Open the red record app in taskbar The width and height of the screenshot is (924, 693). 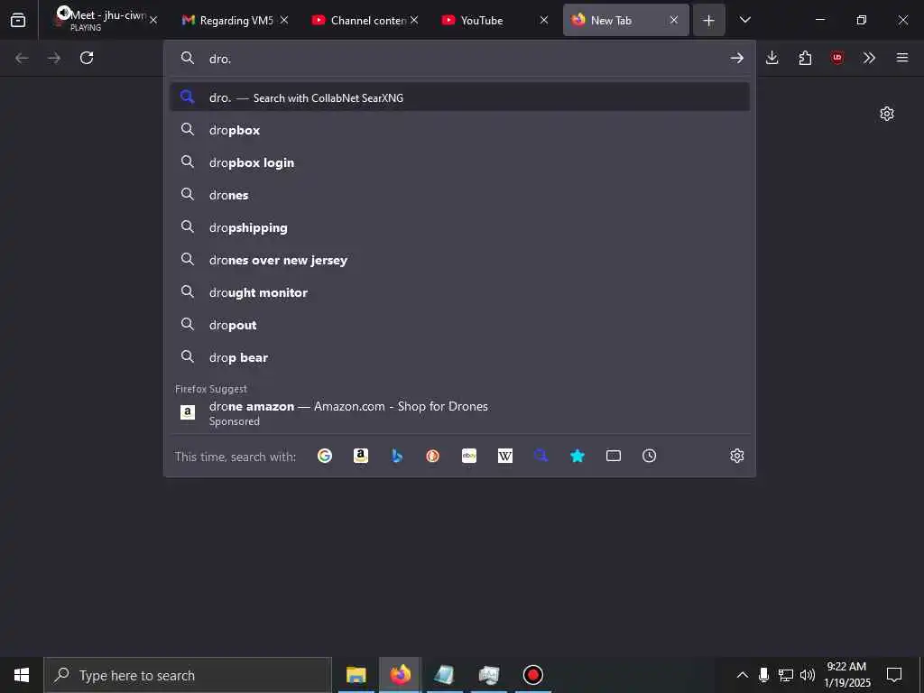(x=532, y=675)
